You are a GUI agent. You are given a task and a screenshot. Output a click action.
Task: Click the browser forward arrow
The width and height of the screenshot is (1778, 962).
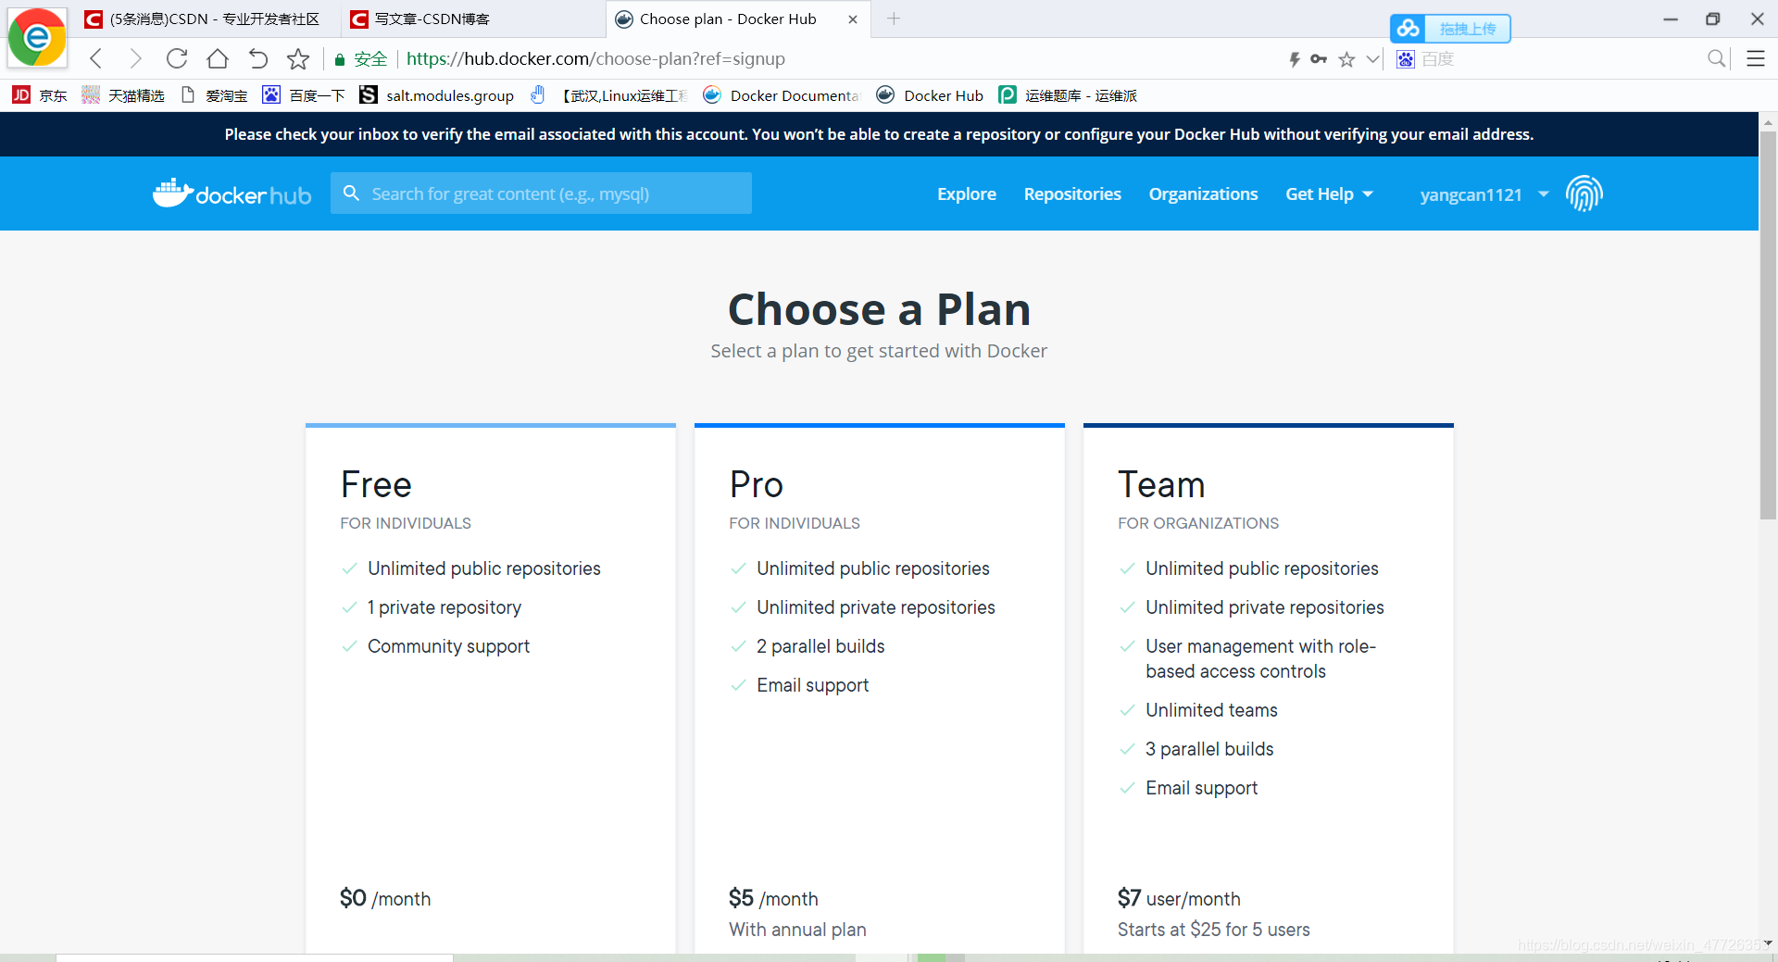[135, 59]
